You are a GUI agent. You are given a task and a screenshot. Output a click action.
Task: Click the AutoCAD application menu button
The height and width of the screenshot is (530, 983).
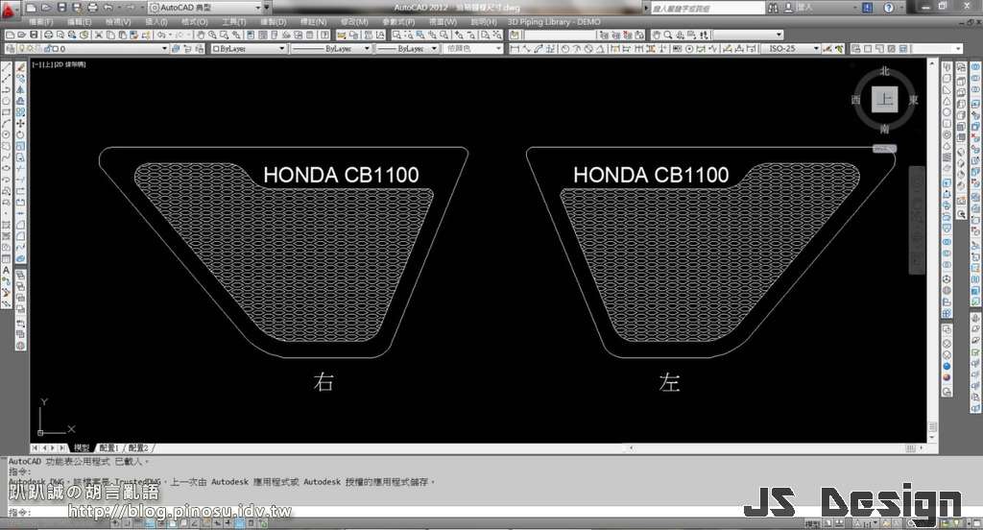pos(11,9)
